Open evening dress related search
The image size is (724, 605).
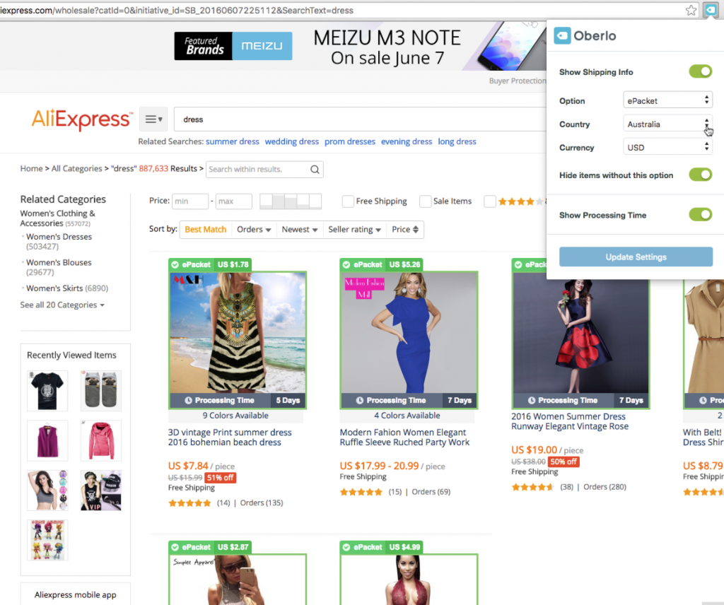(x=407, y=141)
